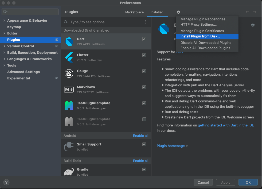Click the Cancel button
Image resolution: width=262 pixels, height=189 pixels.
tap(203, 182)
